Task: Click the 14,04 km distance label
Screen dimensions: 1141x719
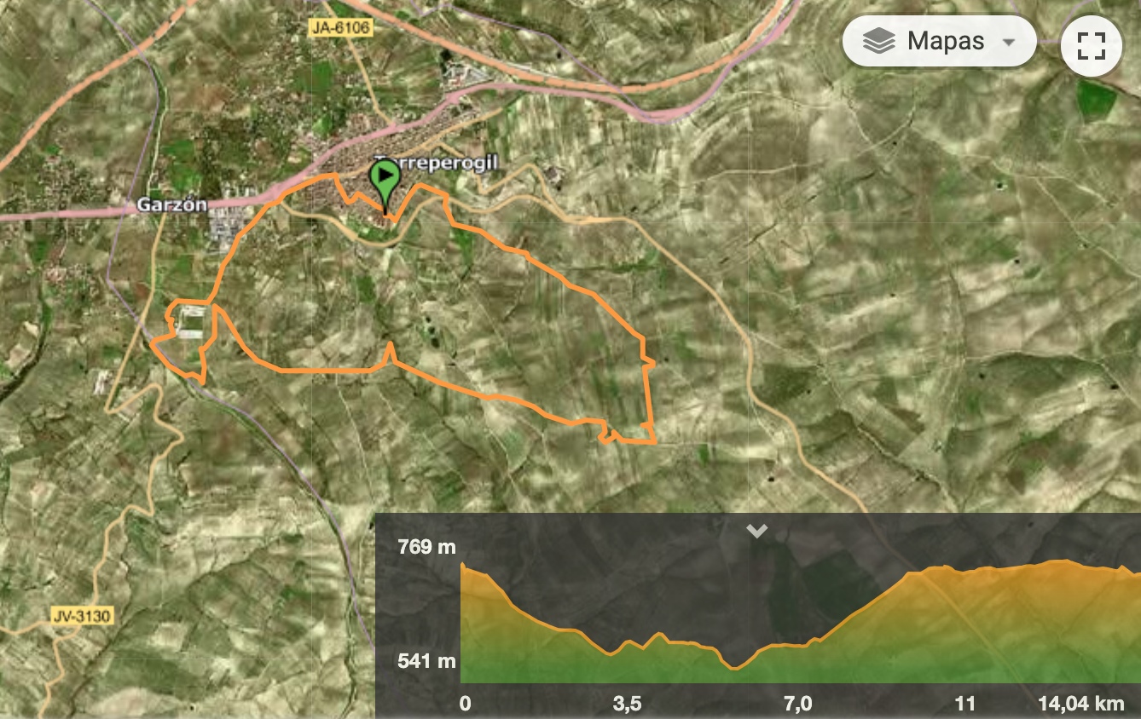Action: (x=1081, y=704)
